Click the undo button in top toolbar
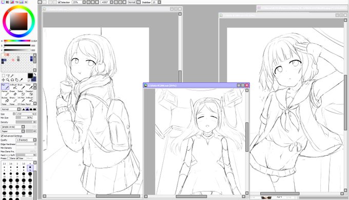349x200 pixels. click(40, 2)
